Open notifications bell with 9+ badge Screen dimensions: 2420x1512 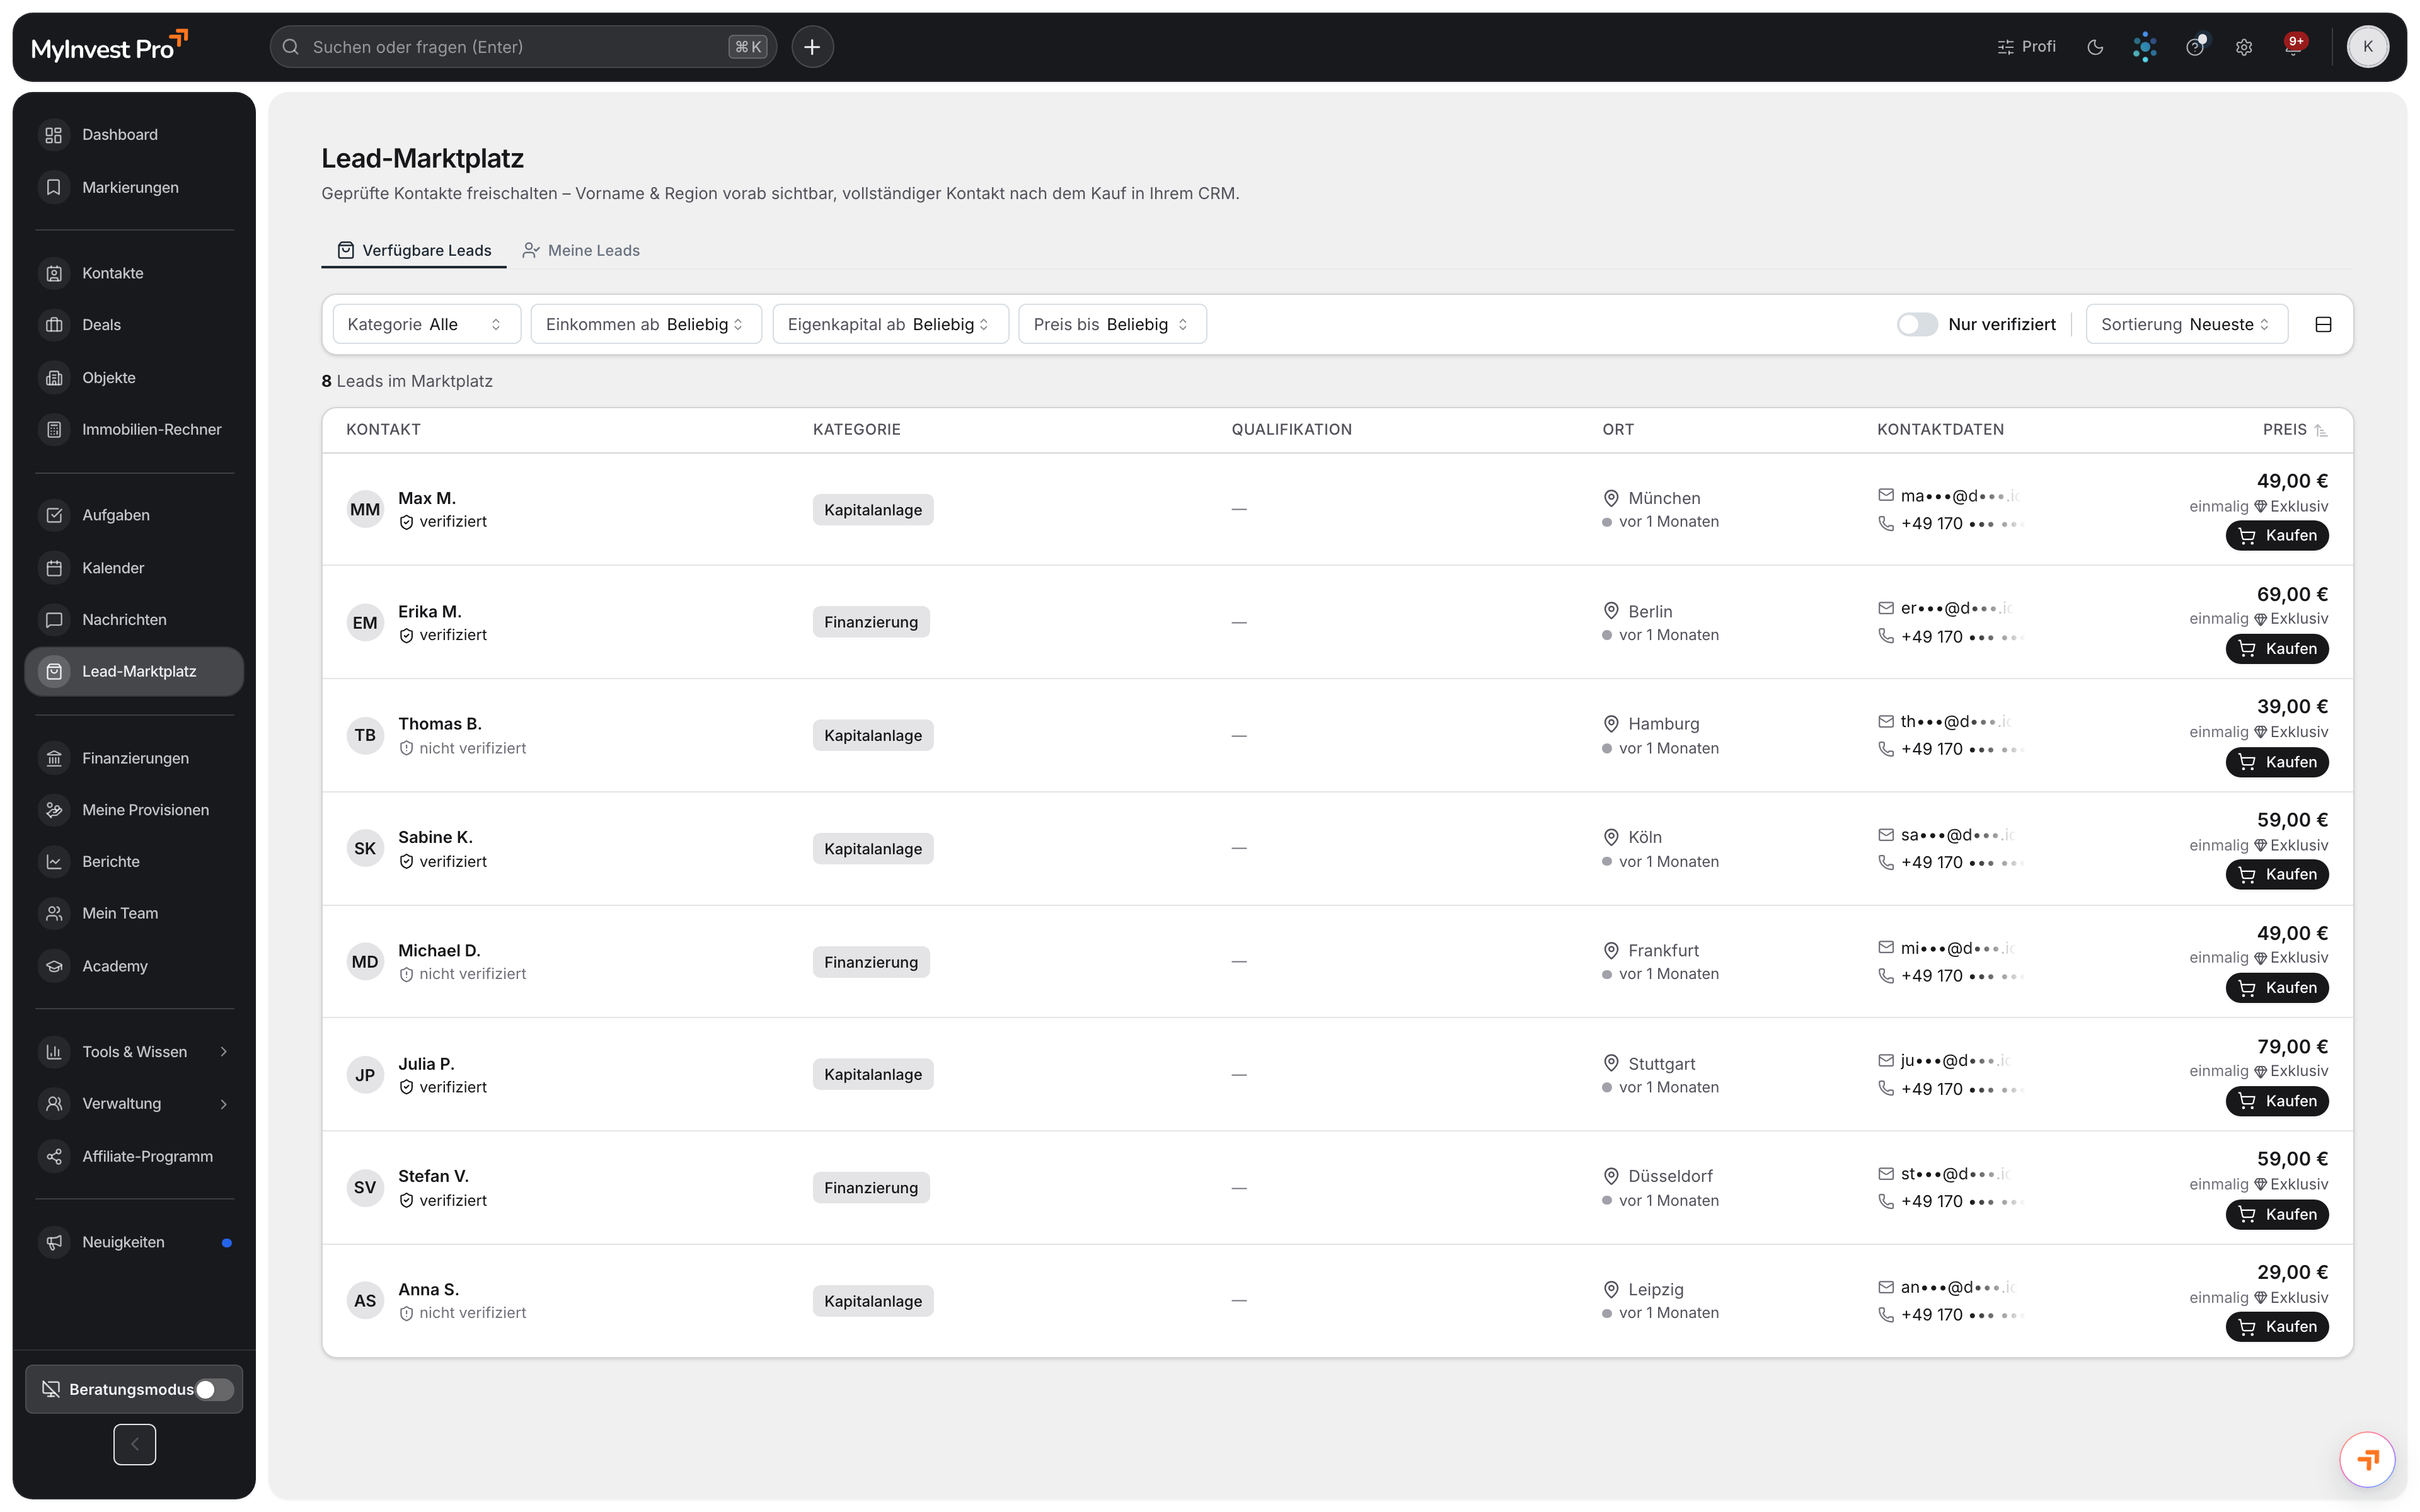2294,47
